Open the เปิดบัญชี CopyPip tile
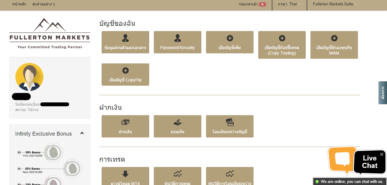This screenshot has width=387, height=185. (125, 75)
